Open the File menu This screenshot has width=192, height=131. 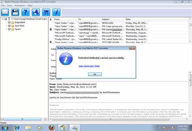click(x=3, y=6)
